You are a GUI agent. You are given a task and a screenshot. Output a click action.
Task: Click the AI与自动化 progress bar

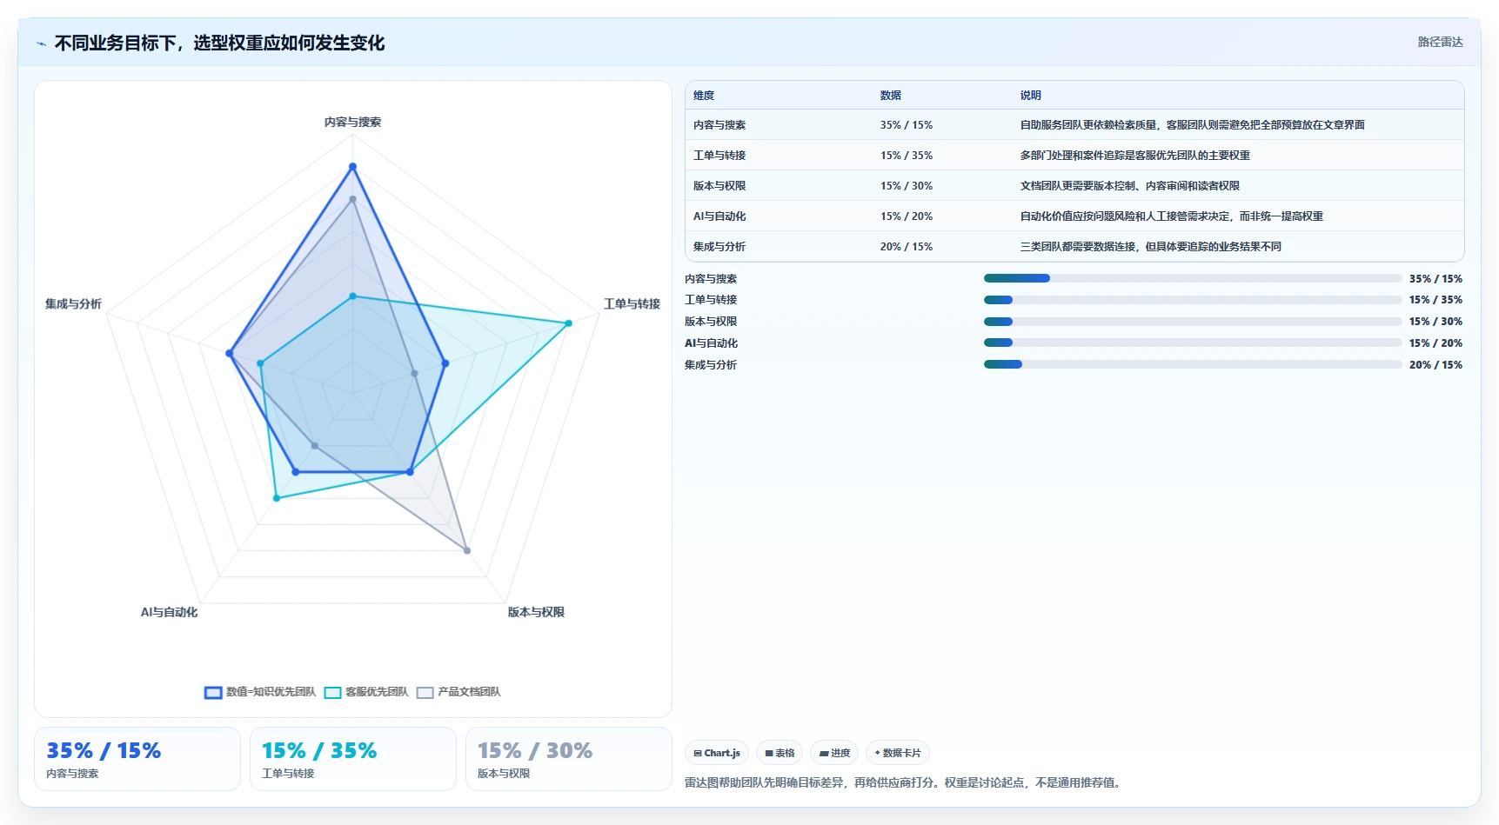pyautogui.click(x=1193, y=343)
